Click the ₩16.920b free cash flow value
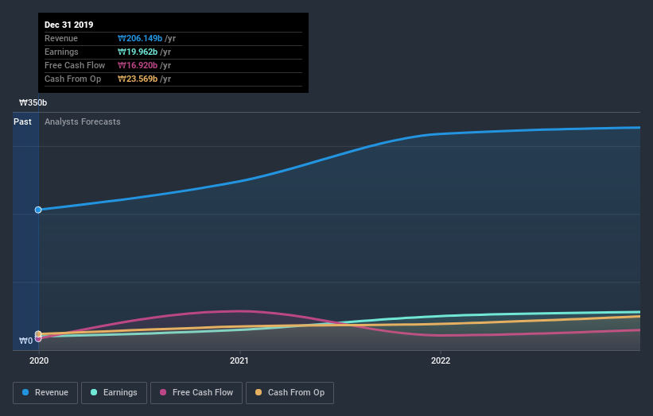The image size is (653, 416). pos(138,65)
